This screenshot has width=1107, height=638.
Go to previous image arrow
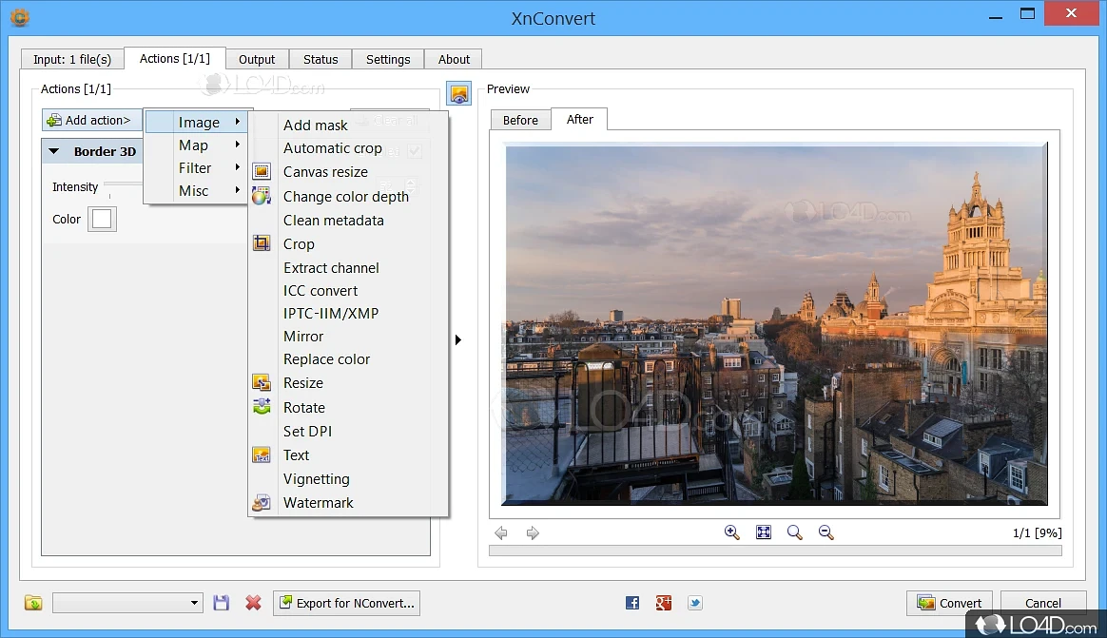tap(501, 532)
